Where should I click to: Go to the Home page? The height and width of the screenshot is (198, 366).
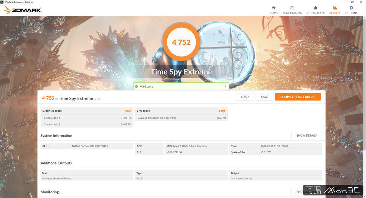coord(273,10)
